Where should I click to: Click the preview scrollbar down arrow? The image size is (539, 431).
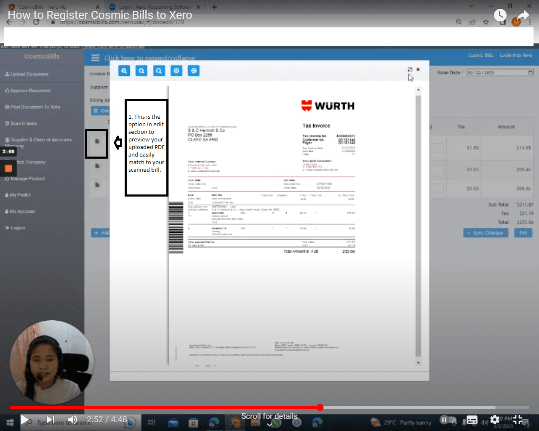(x=418, y=362)
